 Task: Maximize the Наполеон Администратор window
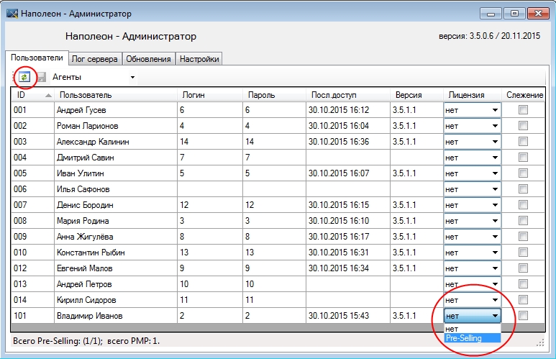514,14
